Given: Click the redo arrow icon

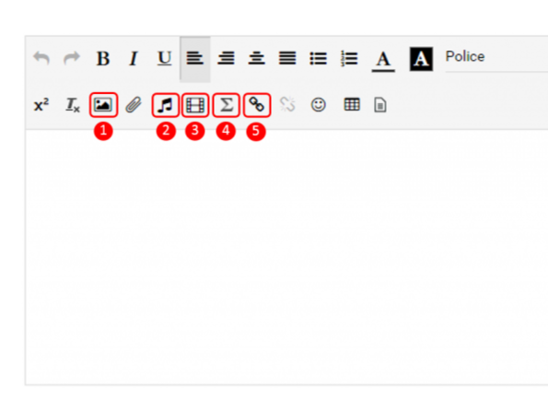Looking at the screenshot, I should click(72, 58).
